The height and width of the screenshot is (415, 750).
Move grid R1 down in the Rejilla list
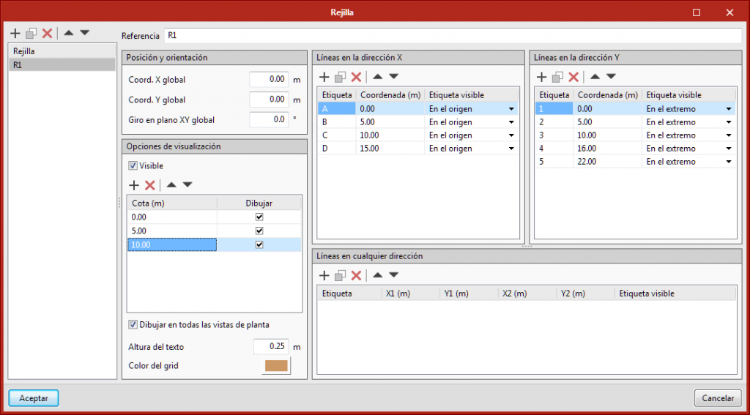pyautogui.click(x=85, y=33)
